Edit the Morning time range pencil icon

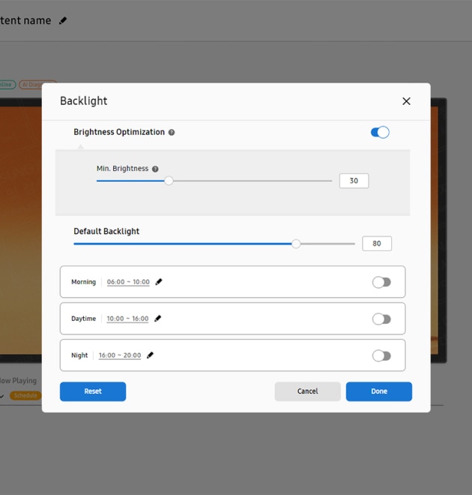(x=159, y=282)
